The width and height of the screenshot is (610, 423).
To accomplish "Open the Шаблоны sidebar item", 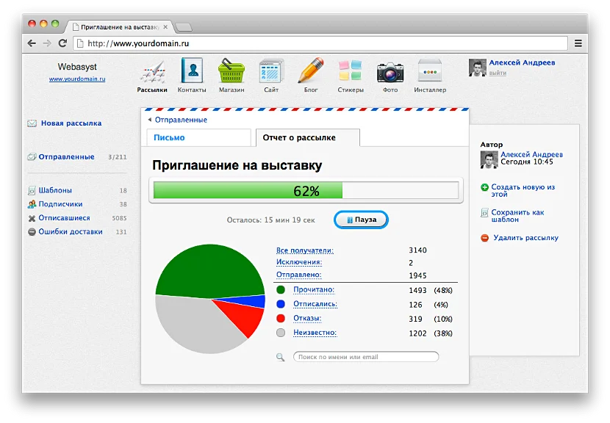I will click(x=55, y=190).
